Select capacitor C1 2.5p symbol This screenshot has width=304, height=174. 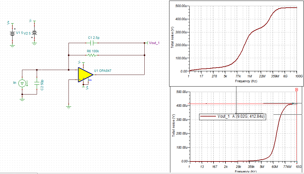pyautogui.click(x=92, y=43)
